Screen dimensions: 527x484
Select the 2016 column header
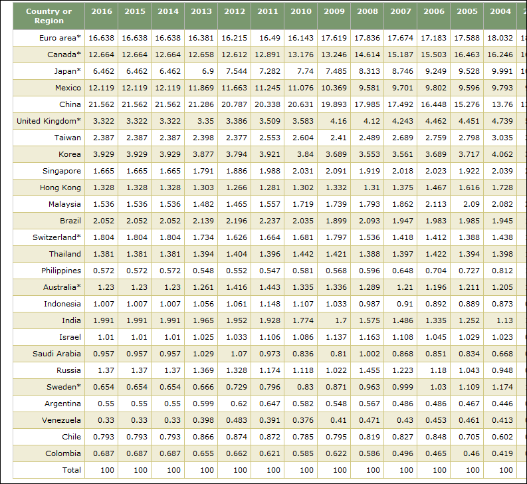(x=102, y=12)
